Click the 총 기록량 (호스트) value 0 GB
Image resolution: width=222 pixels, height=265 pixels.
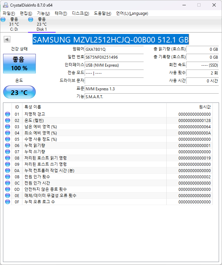[x=202, y=57]
